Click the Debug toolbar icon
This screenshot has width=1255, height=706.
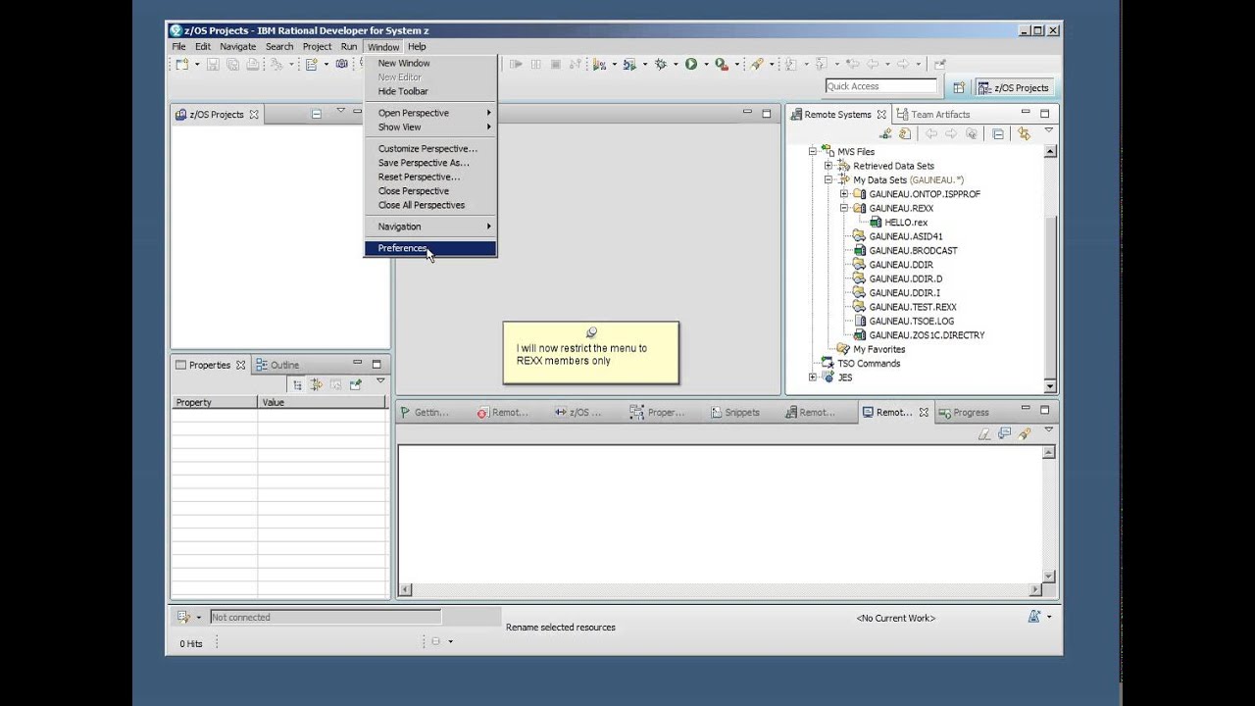(661, 65)
